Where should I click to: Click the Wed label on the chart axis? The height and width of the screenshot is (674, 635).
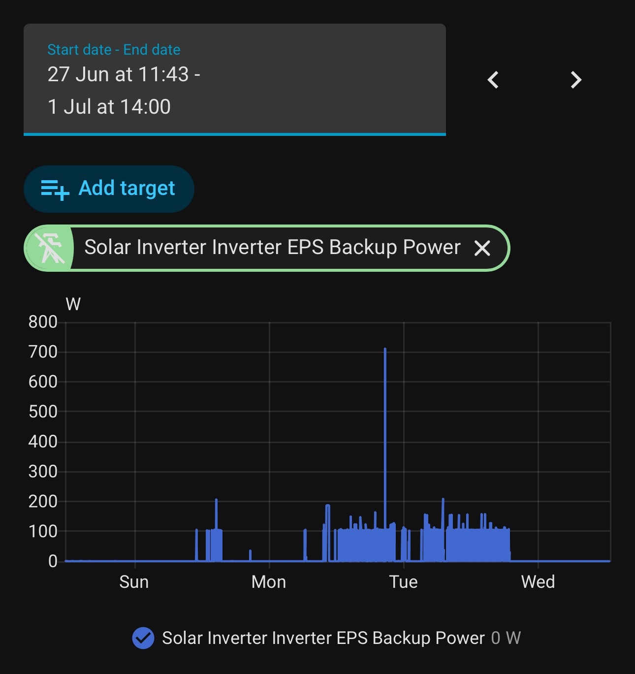point(538,582)
